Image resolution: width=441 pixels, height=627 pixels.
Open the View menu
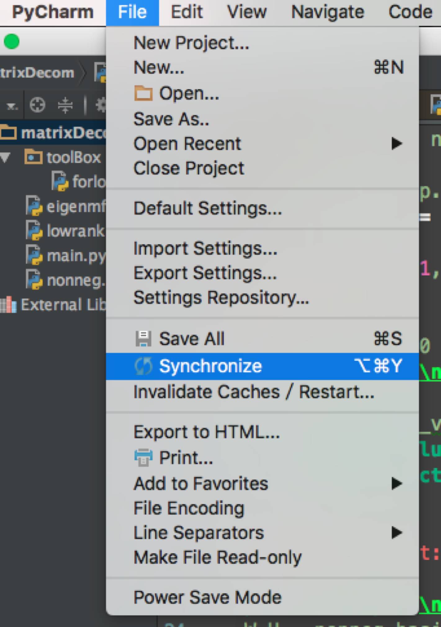(247, 12)
